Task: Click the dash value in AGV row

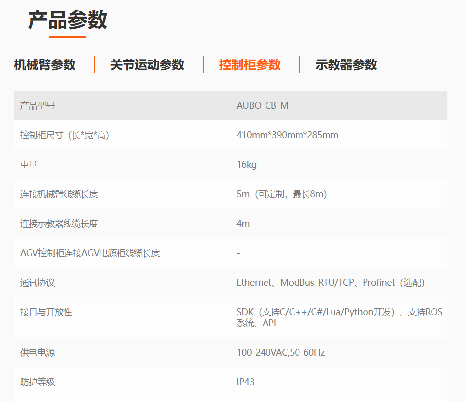Action: [x=238, y=253]
